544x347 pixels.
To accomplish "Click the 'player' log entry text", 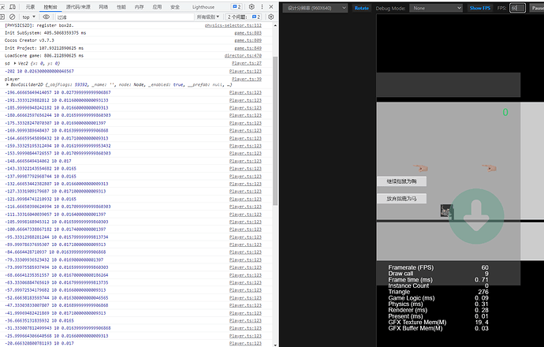I will pos(12,79).
